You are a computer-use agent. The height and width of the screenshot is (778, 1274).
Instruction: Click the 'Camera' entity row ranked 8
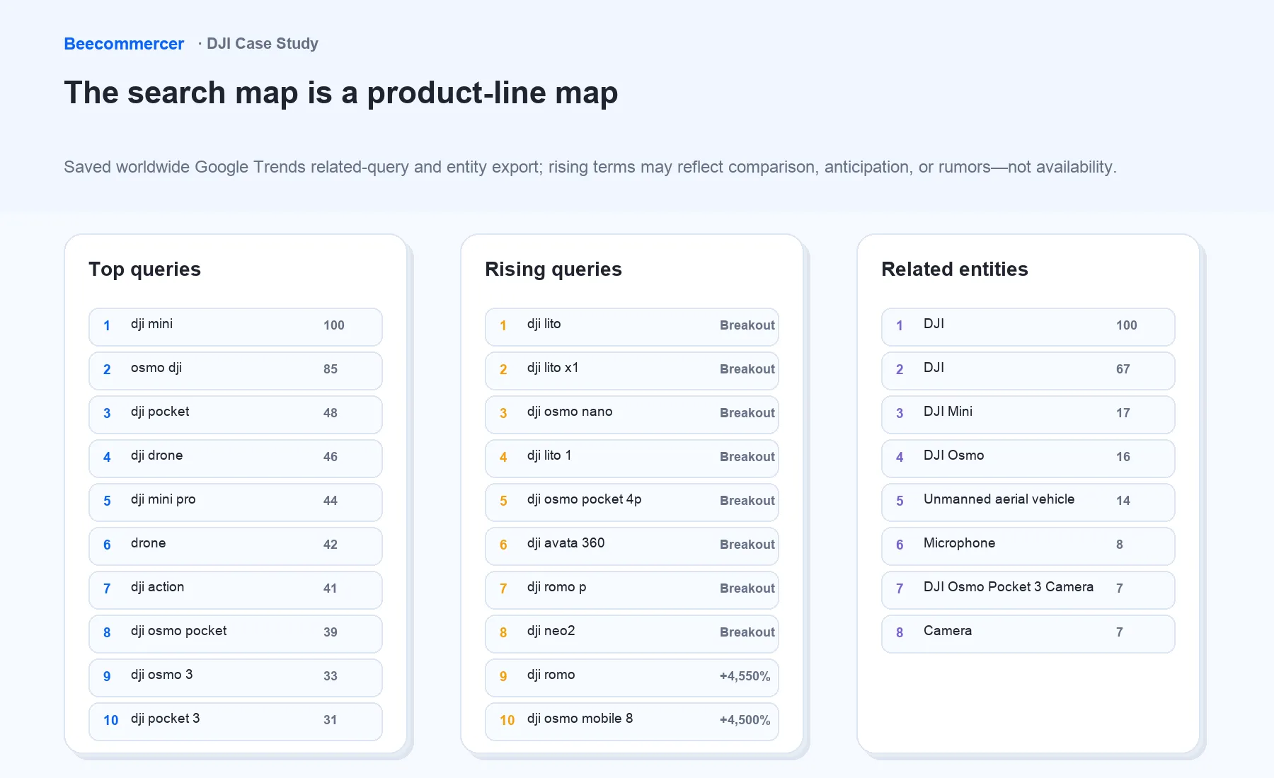[1028, 634]
